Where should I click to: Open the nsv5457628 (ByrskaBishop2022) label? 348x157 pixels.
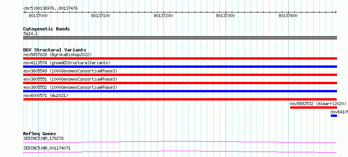tap(57, 55)
